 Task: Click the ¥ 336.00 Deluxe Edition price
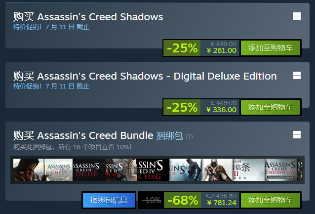pos(221,110)
